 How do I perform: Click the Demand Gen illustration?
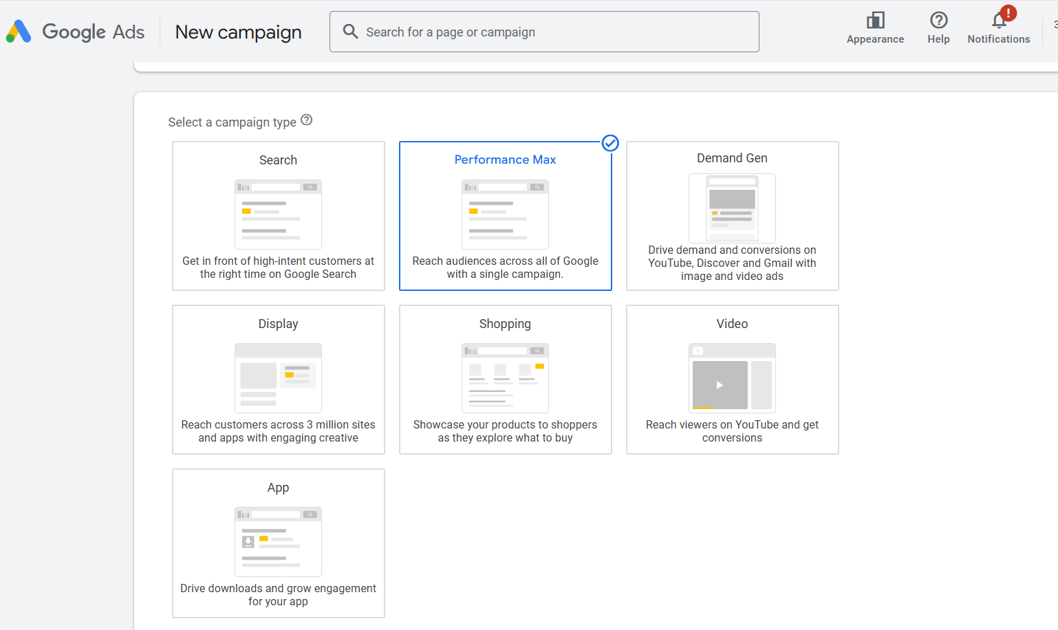click(732, 208)
